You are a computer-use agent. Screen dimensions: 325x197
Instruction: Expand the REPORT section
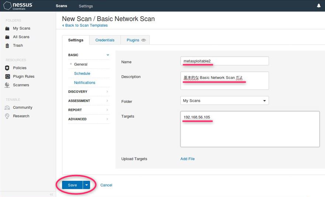[89, 110]
